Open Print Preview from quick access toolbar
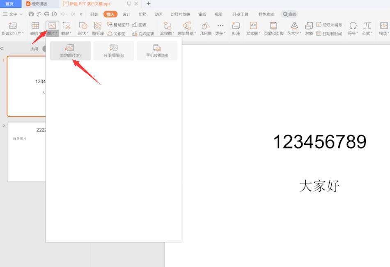390x267 pixels. (55, 14)
